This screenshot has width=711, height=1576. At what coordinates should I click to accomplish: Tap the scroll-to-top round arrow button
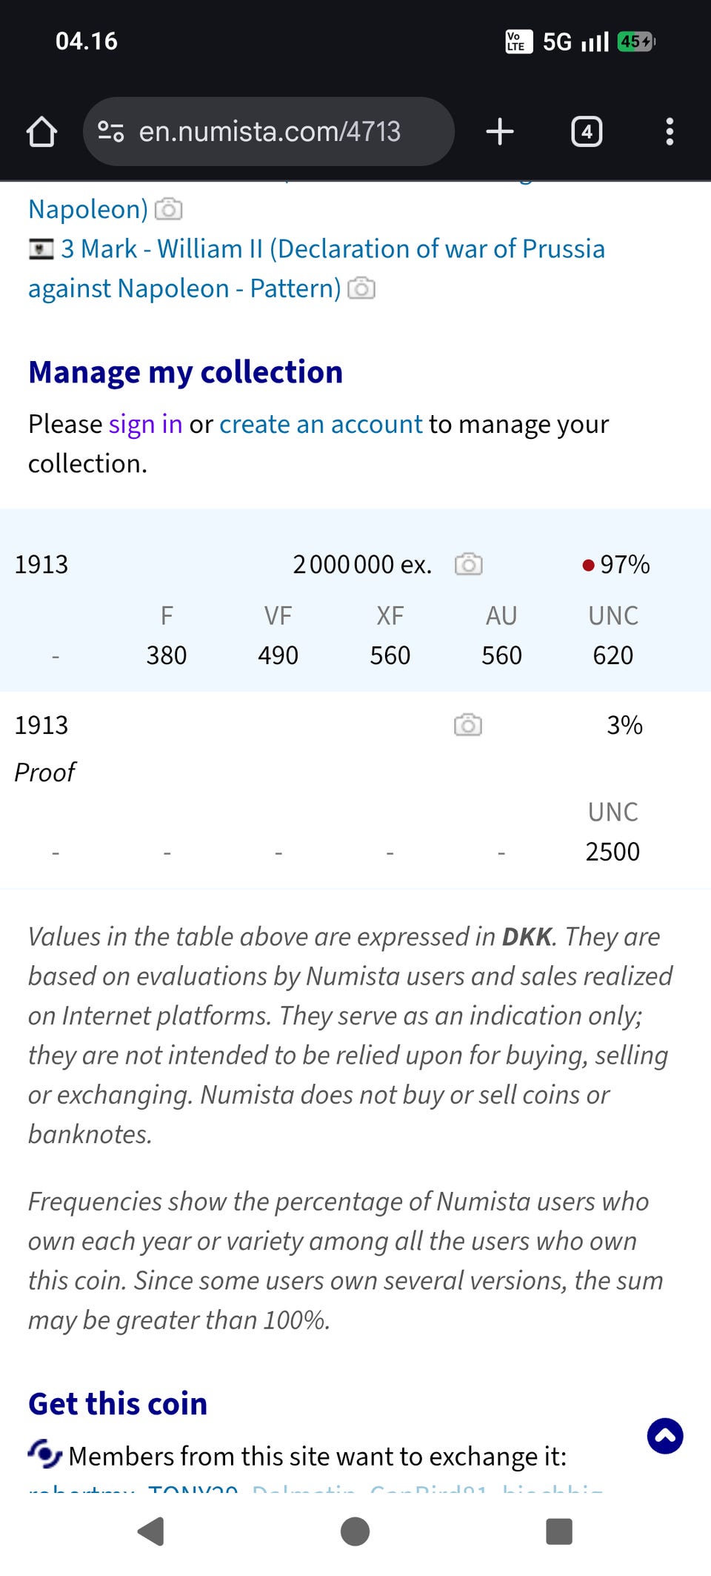point(665,1436)
